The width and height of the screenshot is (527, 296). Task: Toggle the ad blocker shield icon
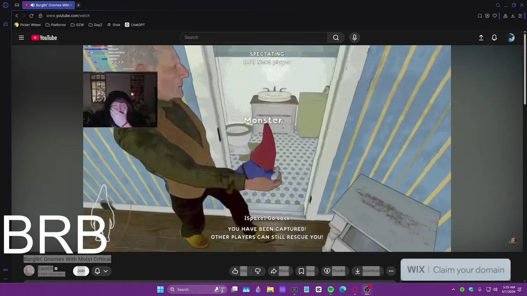487,16
